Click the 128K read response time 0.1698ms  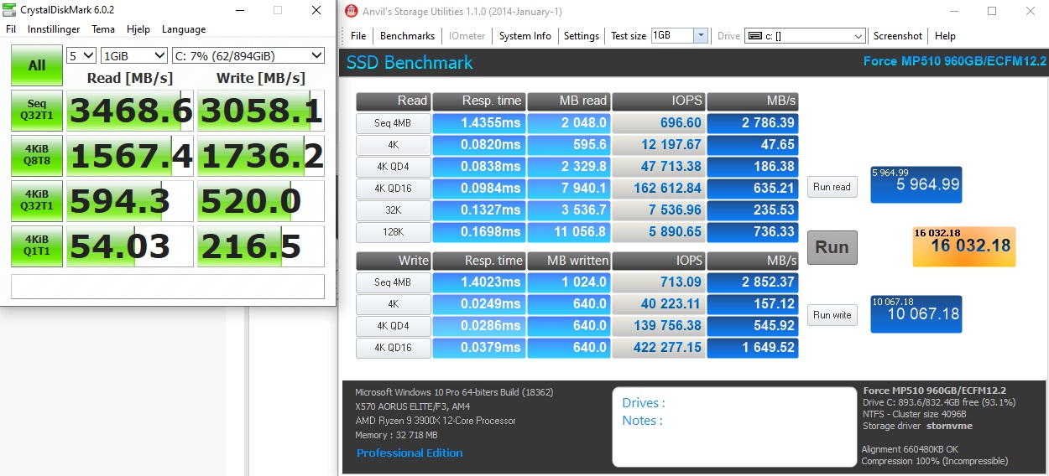pos(479,232)
